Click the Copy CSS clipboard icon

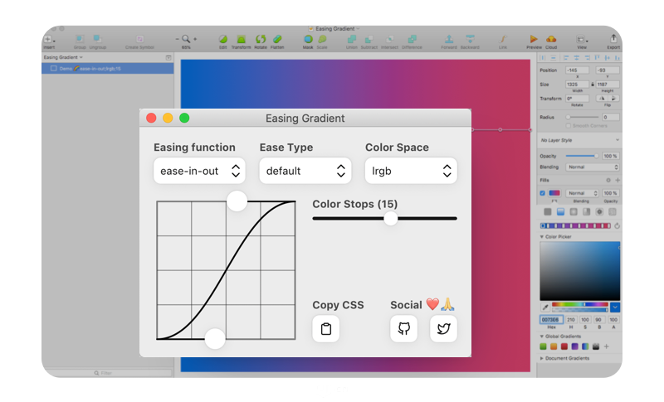(325, 329)
